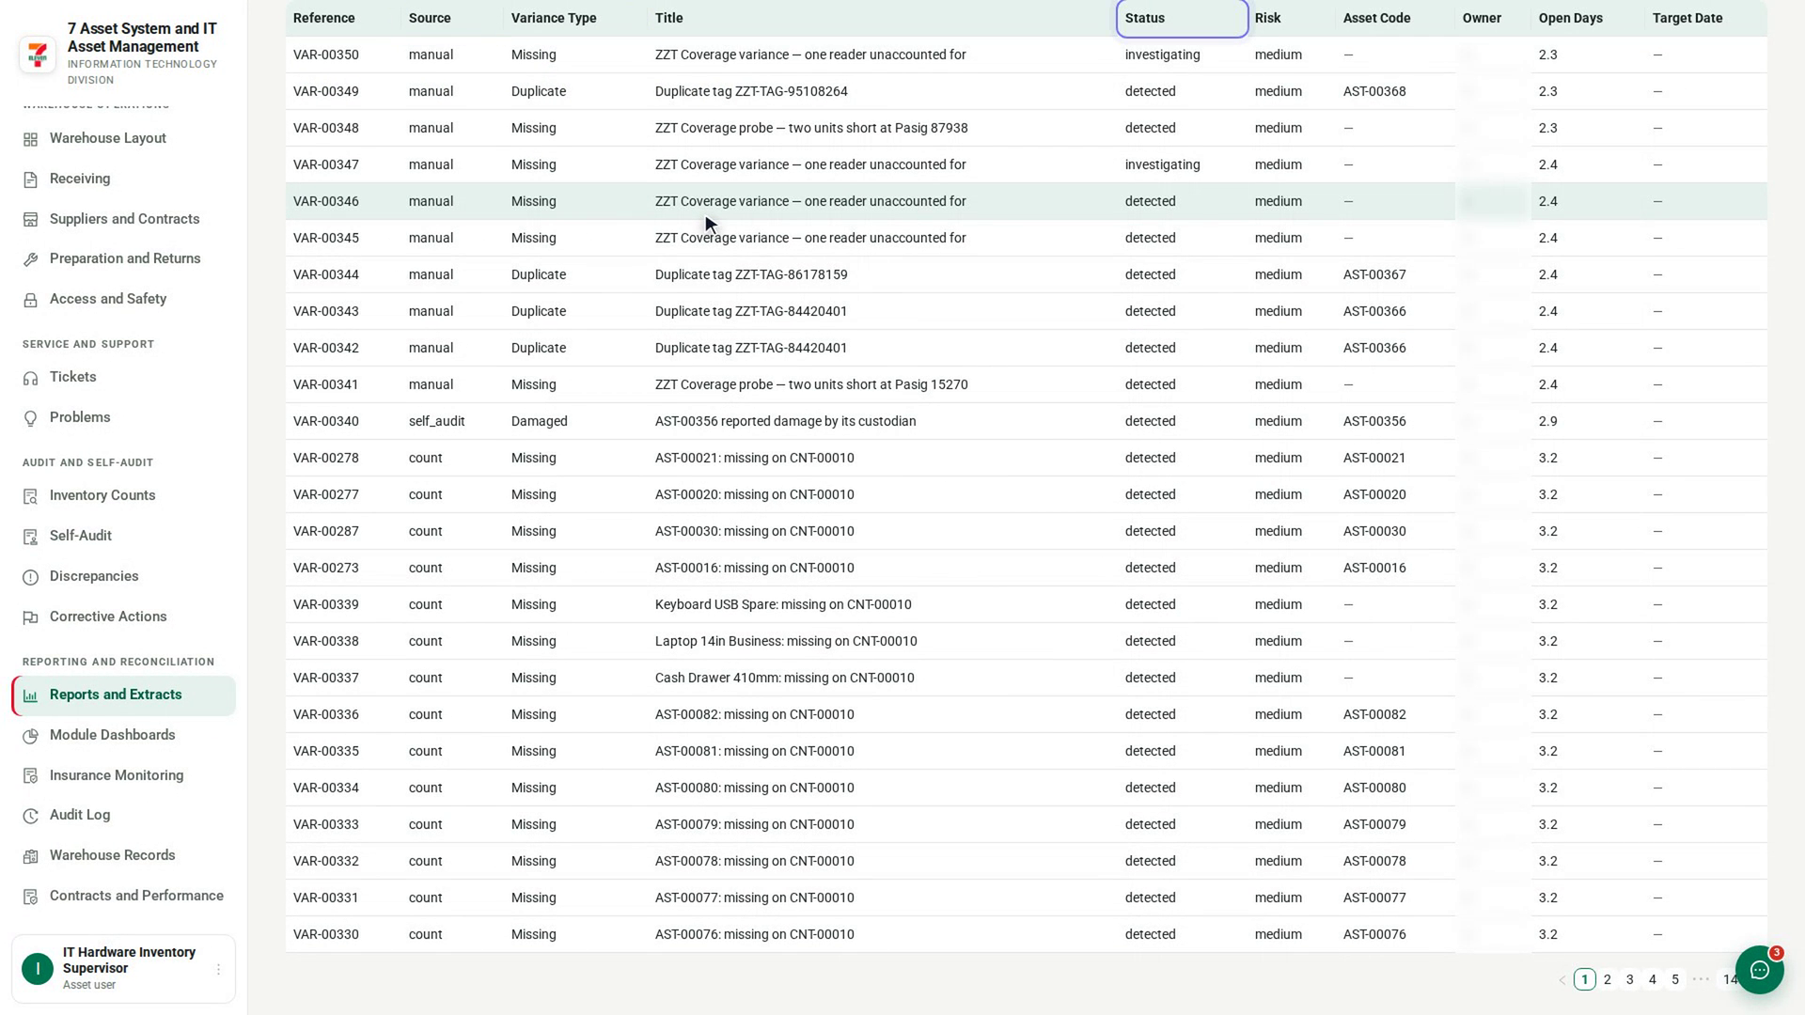This screenshot has height=1015, width=1805.
Task: Select 'Laptop 14in Business' variance title
Action: (x=786, y=641)
